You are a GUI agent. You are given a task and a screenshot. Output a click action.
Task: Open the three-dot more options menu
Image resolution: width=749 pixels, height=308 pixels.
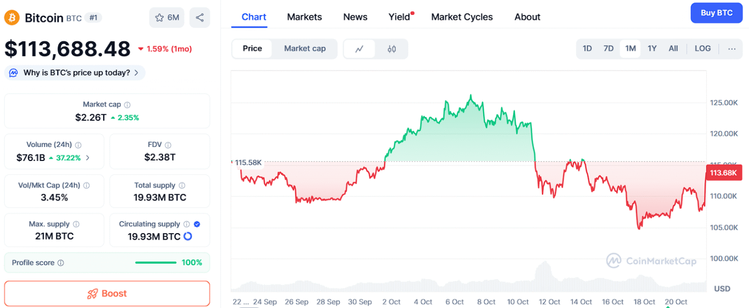coord(731,49)
